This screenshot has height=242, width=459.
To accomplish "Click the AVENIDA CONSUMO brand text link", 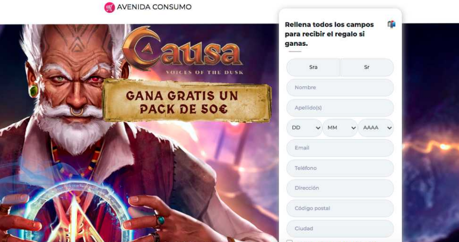I will (154, 7).
